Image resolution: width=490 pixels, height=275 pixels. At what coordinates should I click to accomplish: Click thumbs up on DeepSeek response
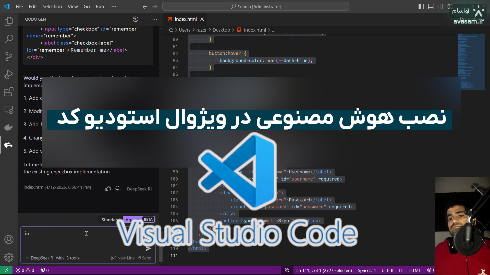(108, 189)
